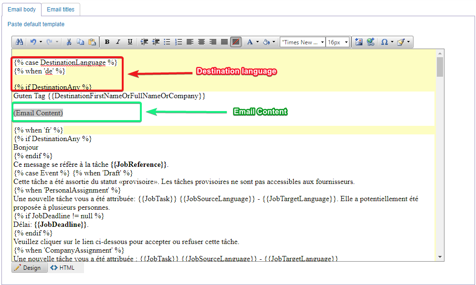Click the Cut scissors icon
Screen dimensions: 476x285
coord(69,42)
